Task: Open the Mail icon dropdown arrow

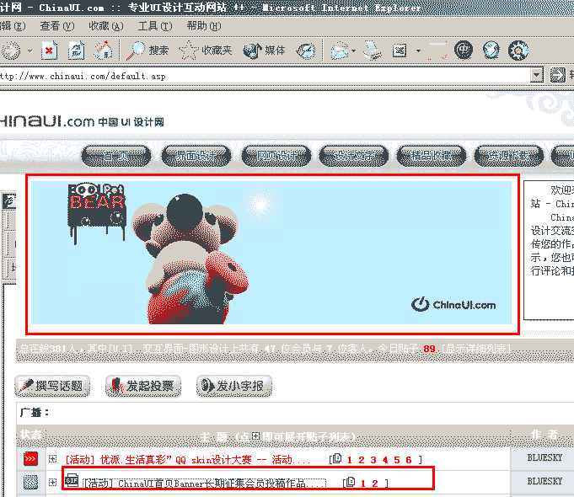Action: click(x=353, y=51)
